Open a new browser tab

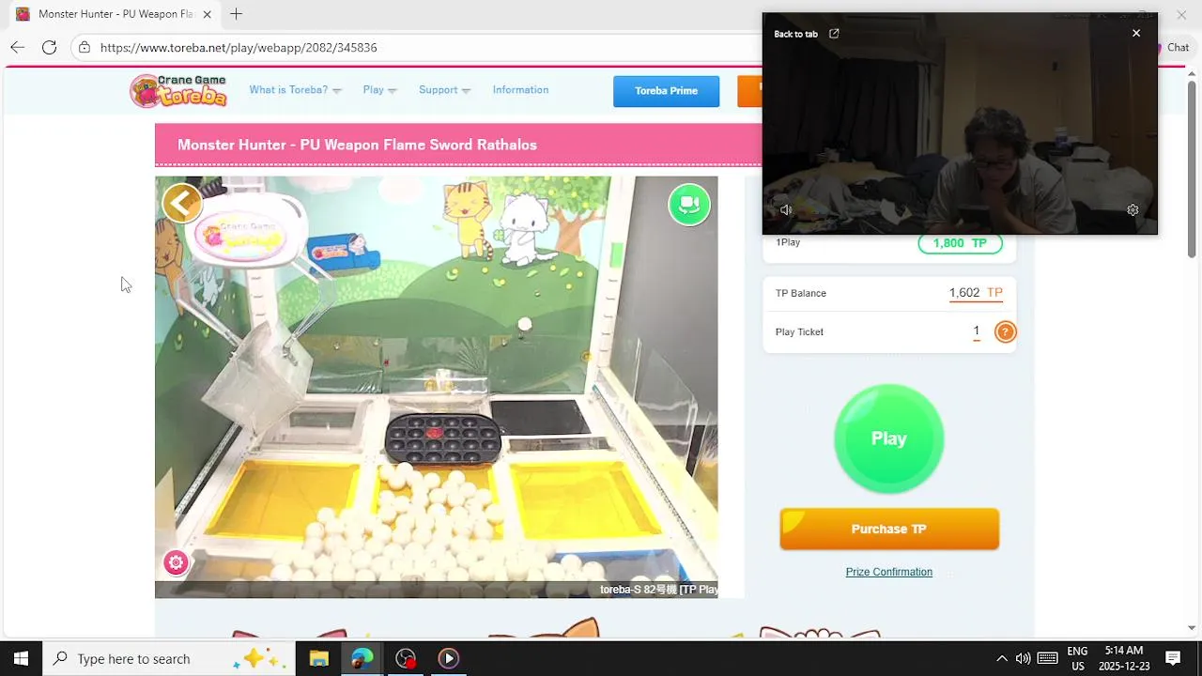pos(236,14)
